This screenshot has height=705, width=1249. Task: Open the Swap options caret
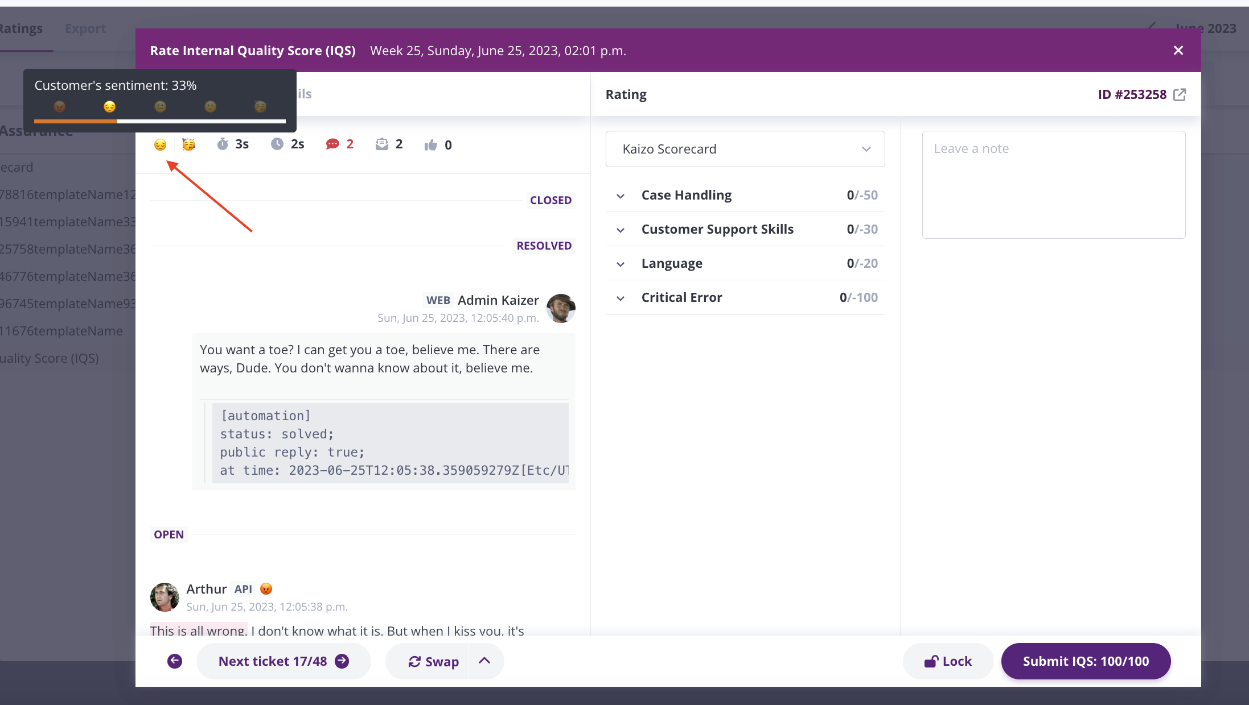click(485, 661)
